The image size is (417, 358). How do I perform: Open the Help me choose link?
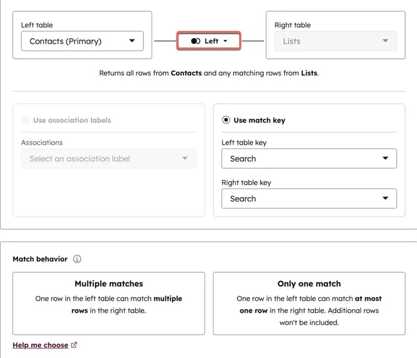(x=41, y=345)
